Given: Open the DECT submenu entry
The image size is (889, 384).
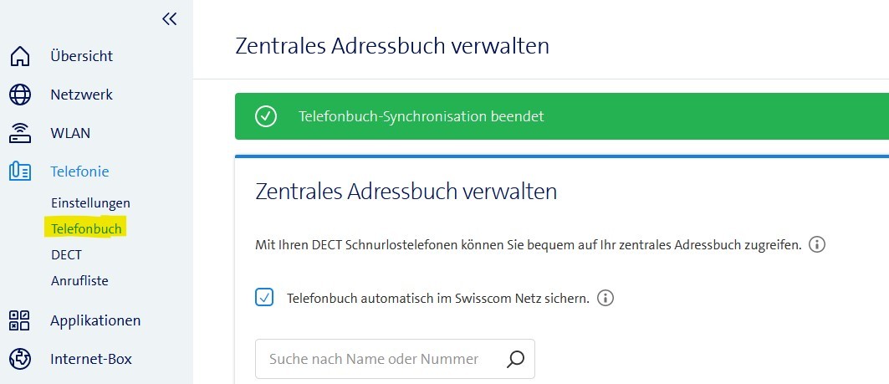Looking at the screenshot, I should click(66, 254).
